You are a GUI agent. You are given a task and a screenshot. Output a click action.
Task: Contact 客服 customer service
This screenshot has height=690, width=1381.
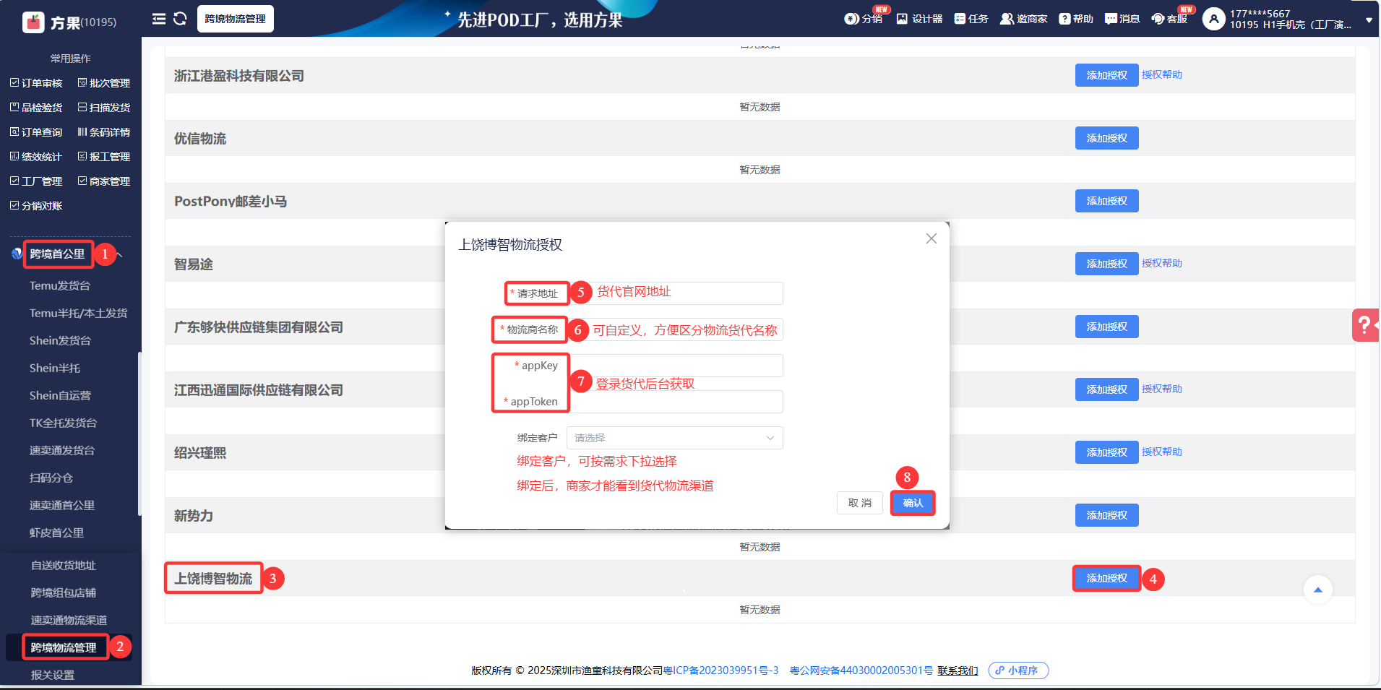[x=1170, y=19]
